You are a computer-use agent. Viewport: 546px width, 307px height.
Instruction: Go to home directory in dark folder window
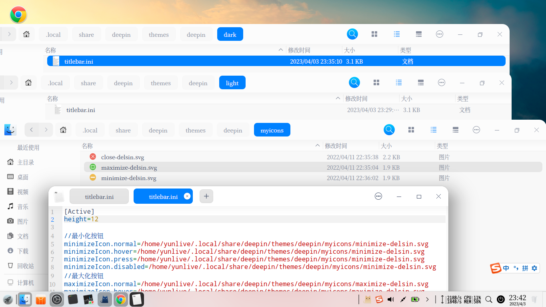click(x=26, y=34)
